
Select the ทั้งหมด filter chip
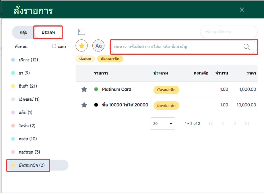[x=85, y=59]
